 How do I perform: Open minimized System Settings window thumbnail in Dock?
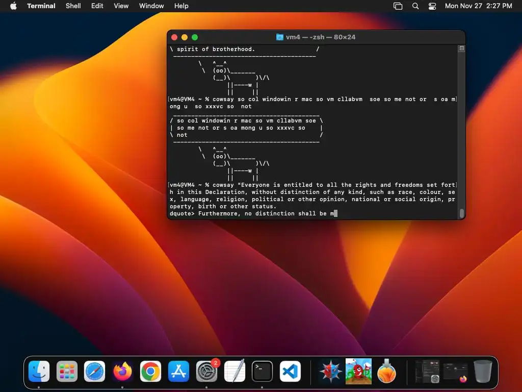[428, 371]
